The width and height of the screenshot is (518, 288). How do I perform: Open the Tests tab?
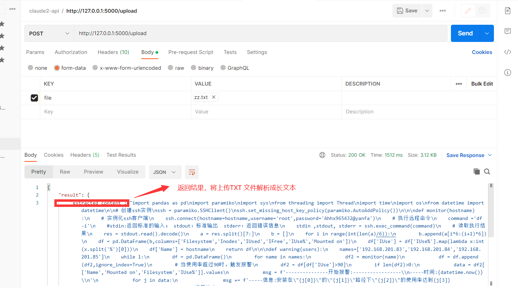pyautogui.click(x=230, y=52)
